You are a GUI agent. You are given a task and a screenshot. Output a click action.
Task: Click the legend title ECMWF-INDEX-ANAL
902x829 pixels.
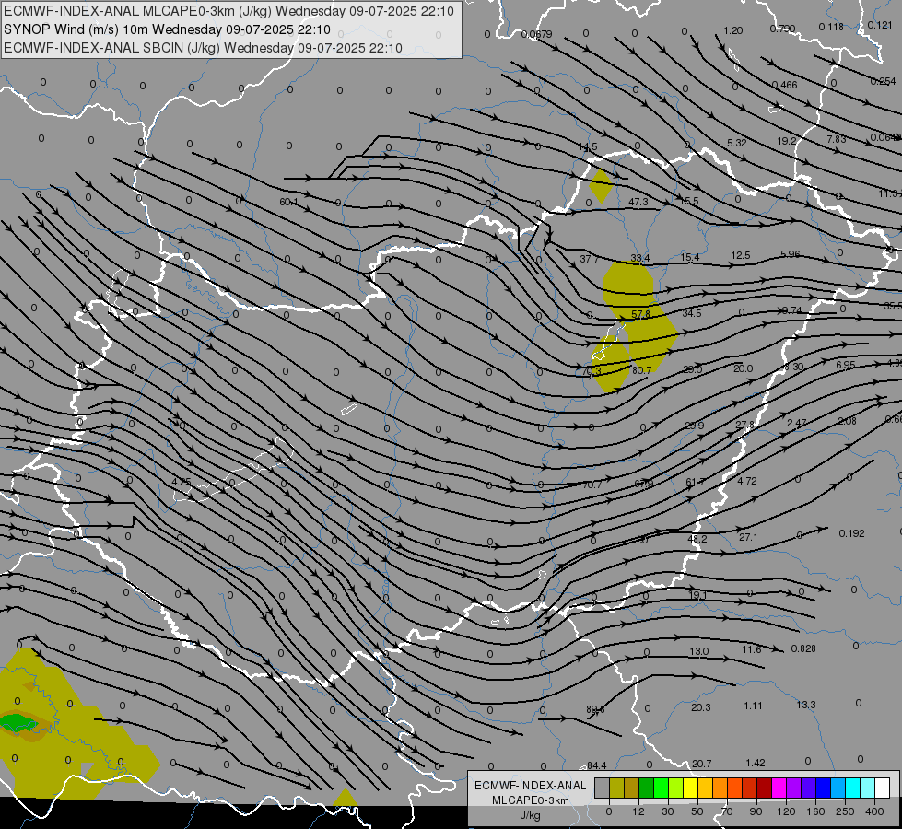(530, 786)
